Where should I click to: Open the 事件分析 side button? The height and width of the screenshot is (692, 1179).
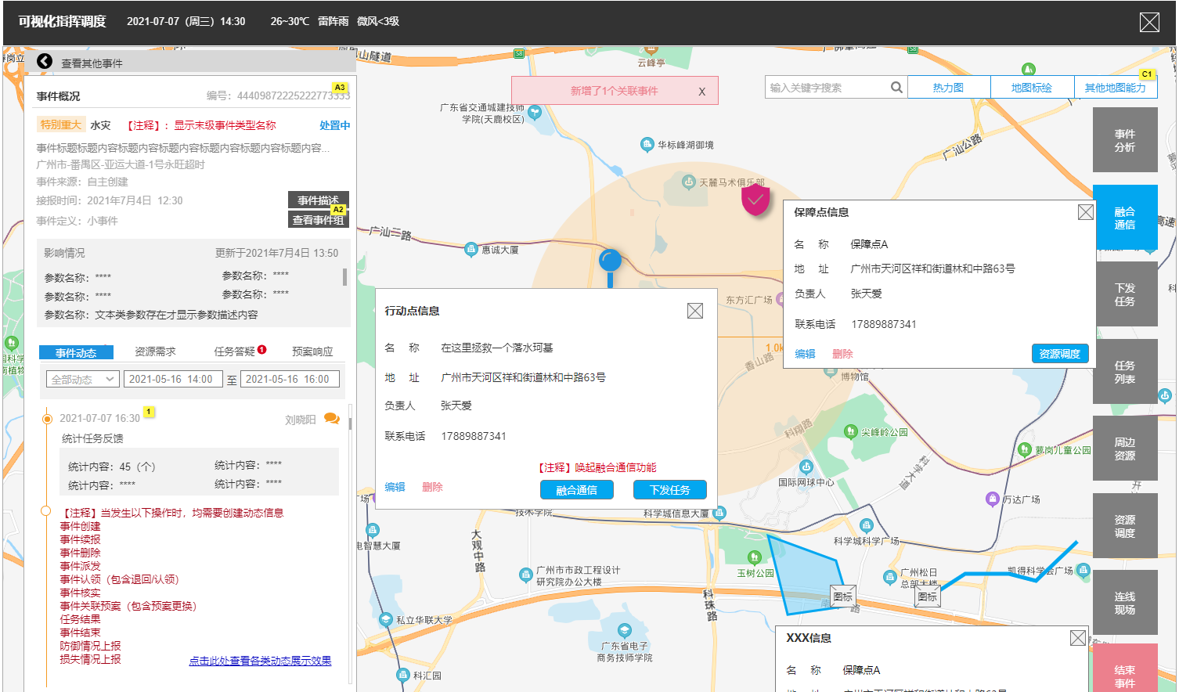[1125, 140]
